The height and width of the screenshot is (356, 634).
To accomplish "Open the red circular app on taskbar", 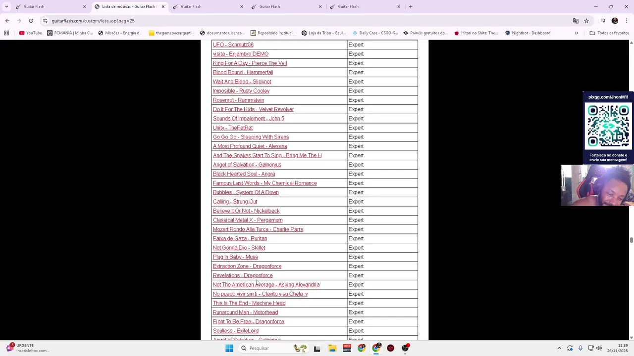I will click(x=391, y=348).
